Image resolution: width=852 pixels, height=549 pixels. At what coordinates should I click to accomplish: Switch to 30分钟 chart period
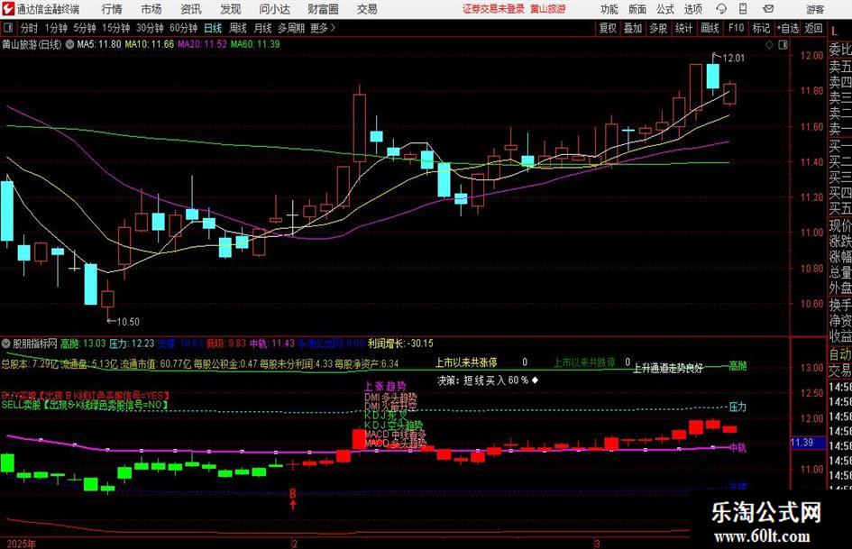[150, 28]
